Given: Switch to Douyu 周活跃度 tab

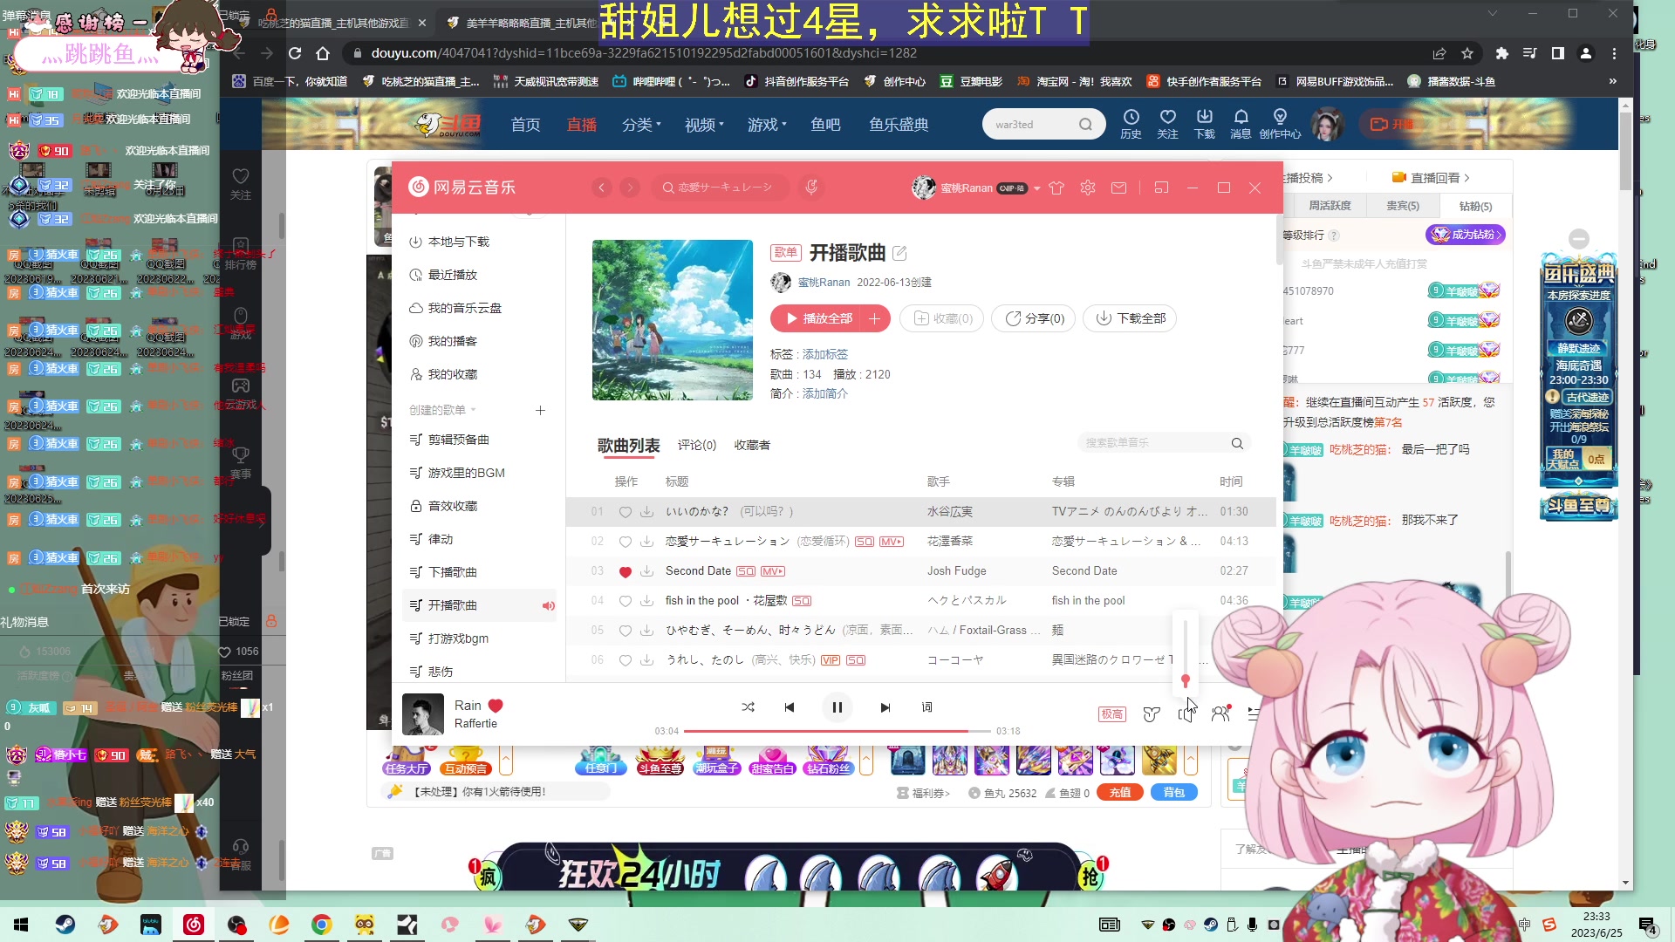Looking at the screenshot, I should (x=1330, y=206).
